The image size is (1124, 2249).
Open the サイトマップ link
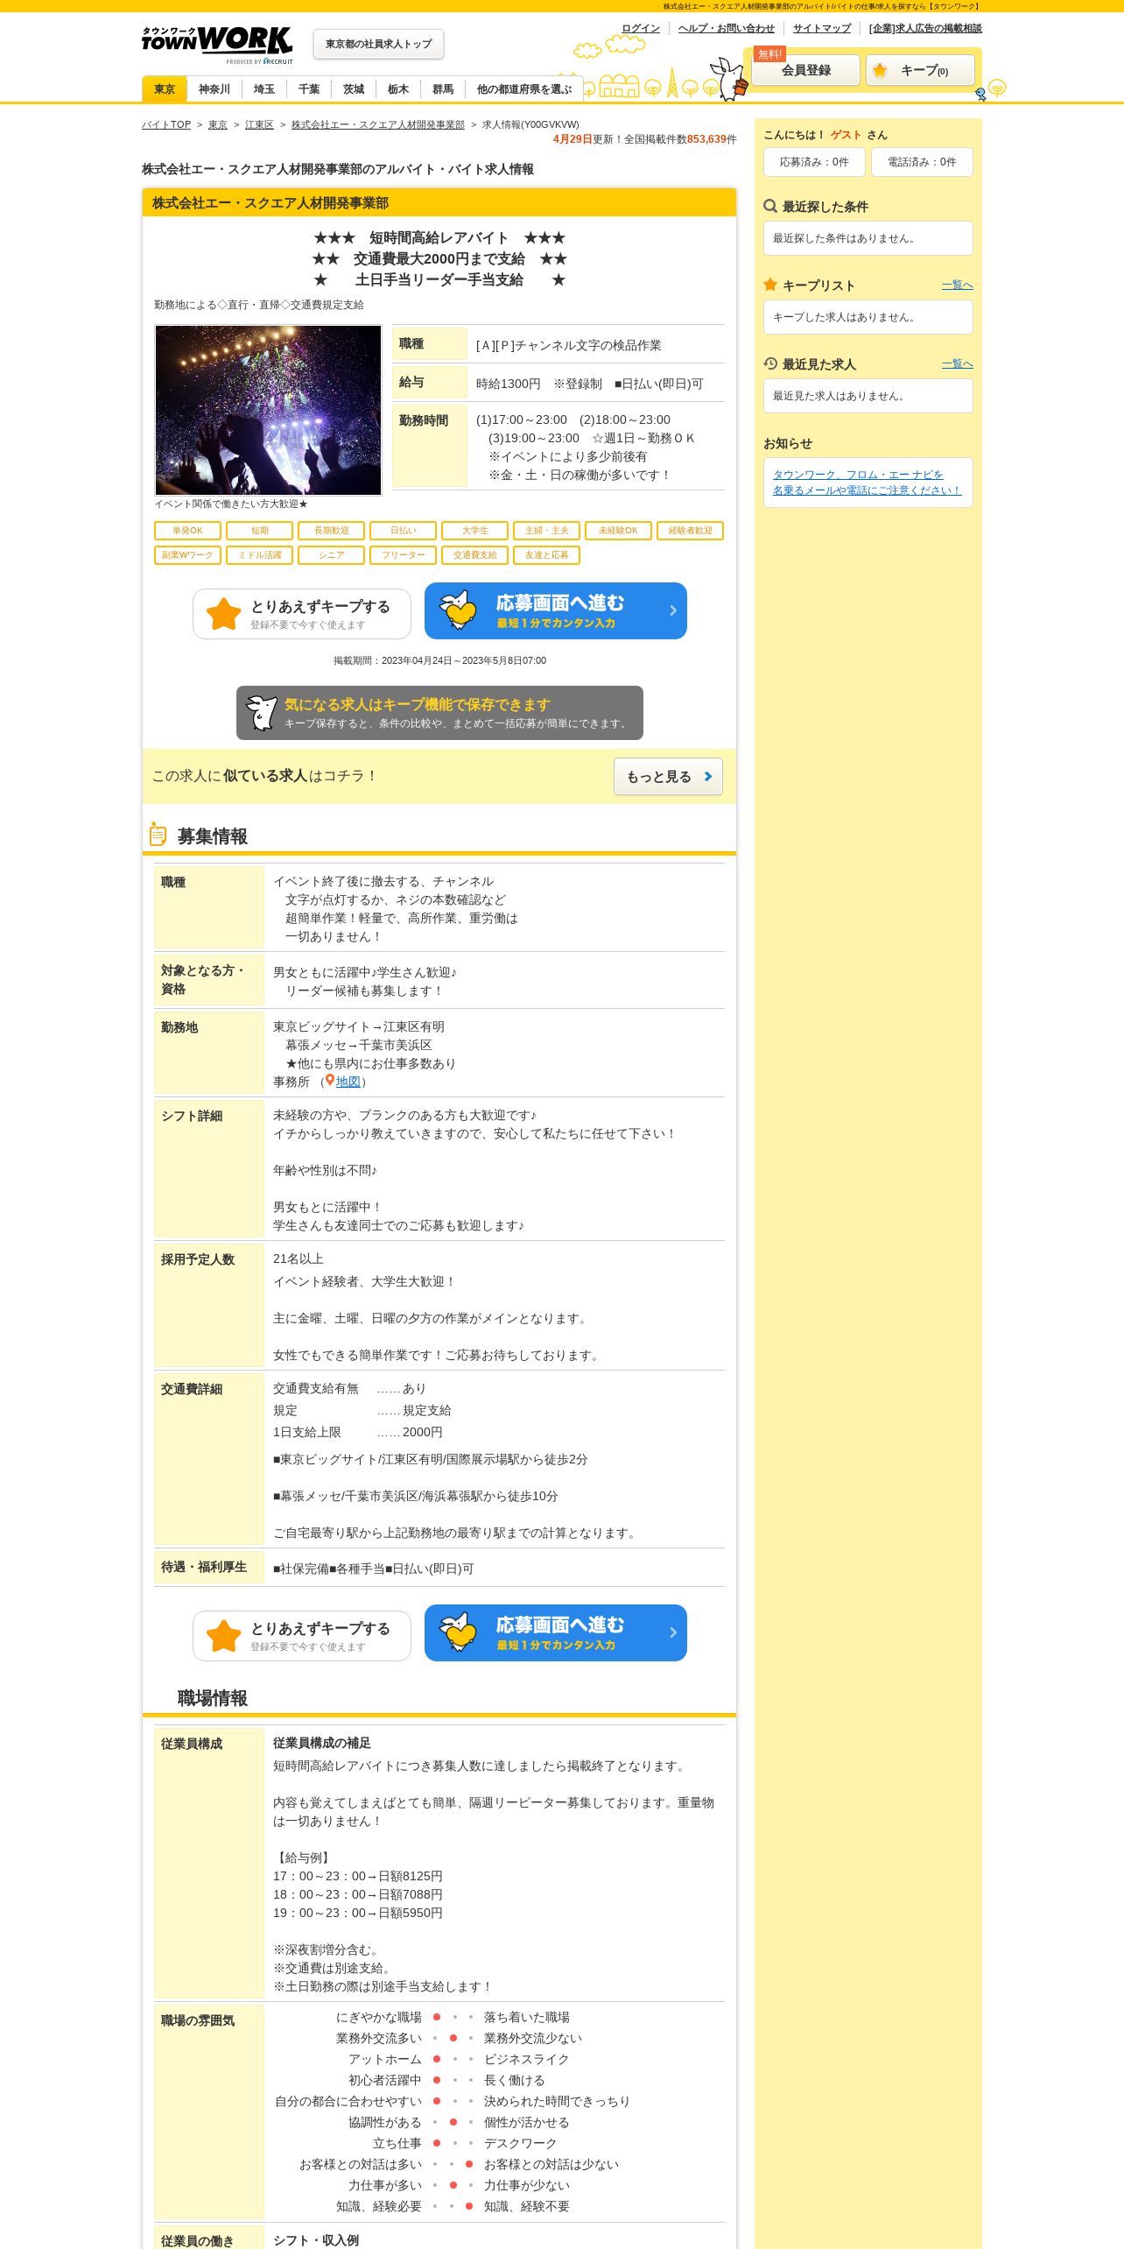tap(822, 28)
